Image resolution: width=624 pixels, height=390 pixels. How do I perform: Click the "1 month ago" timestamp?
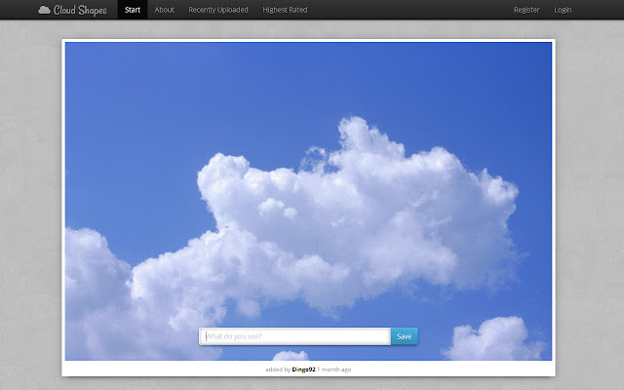pos(333,370)
